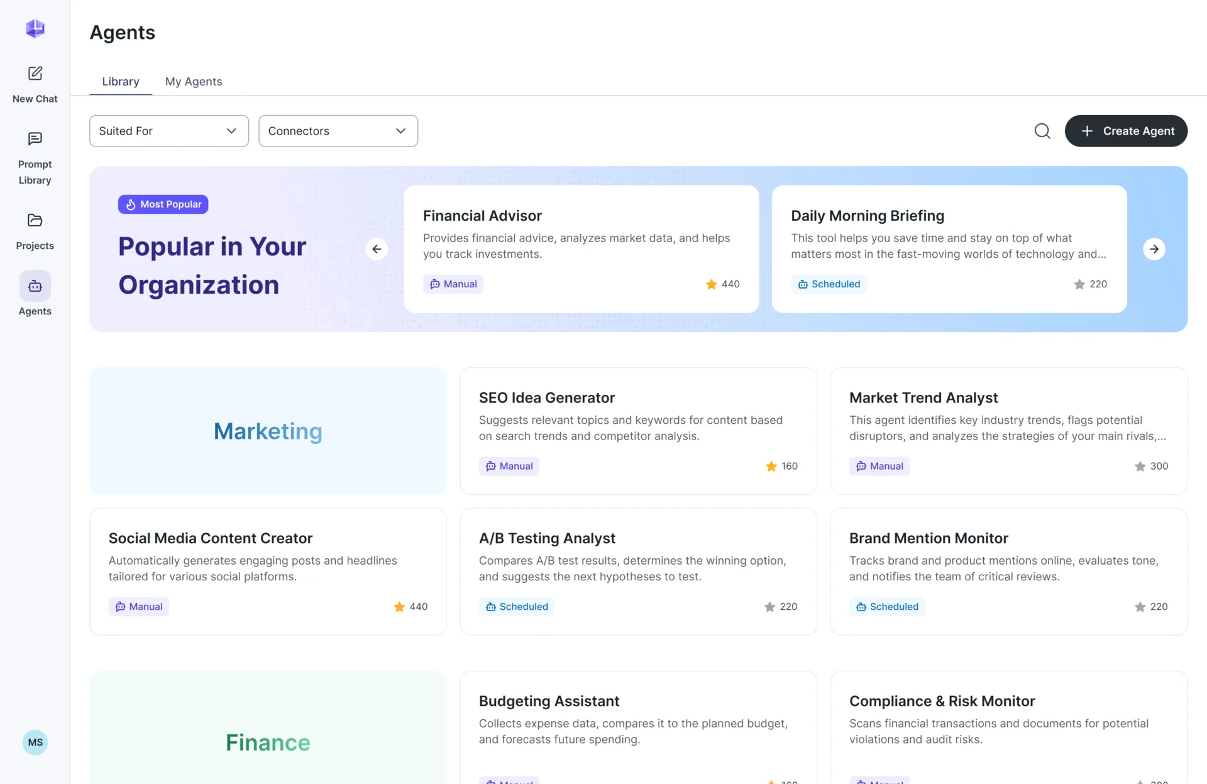Star the Daily Morning Briefing agent

click(x=1079, y=284)
